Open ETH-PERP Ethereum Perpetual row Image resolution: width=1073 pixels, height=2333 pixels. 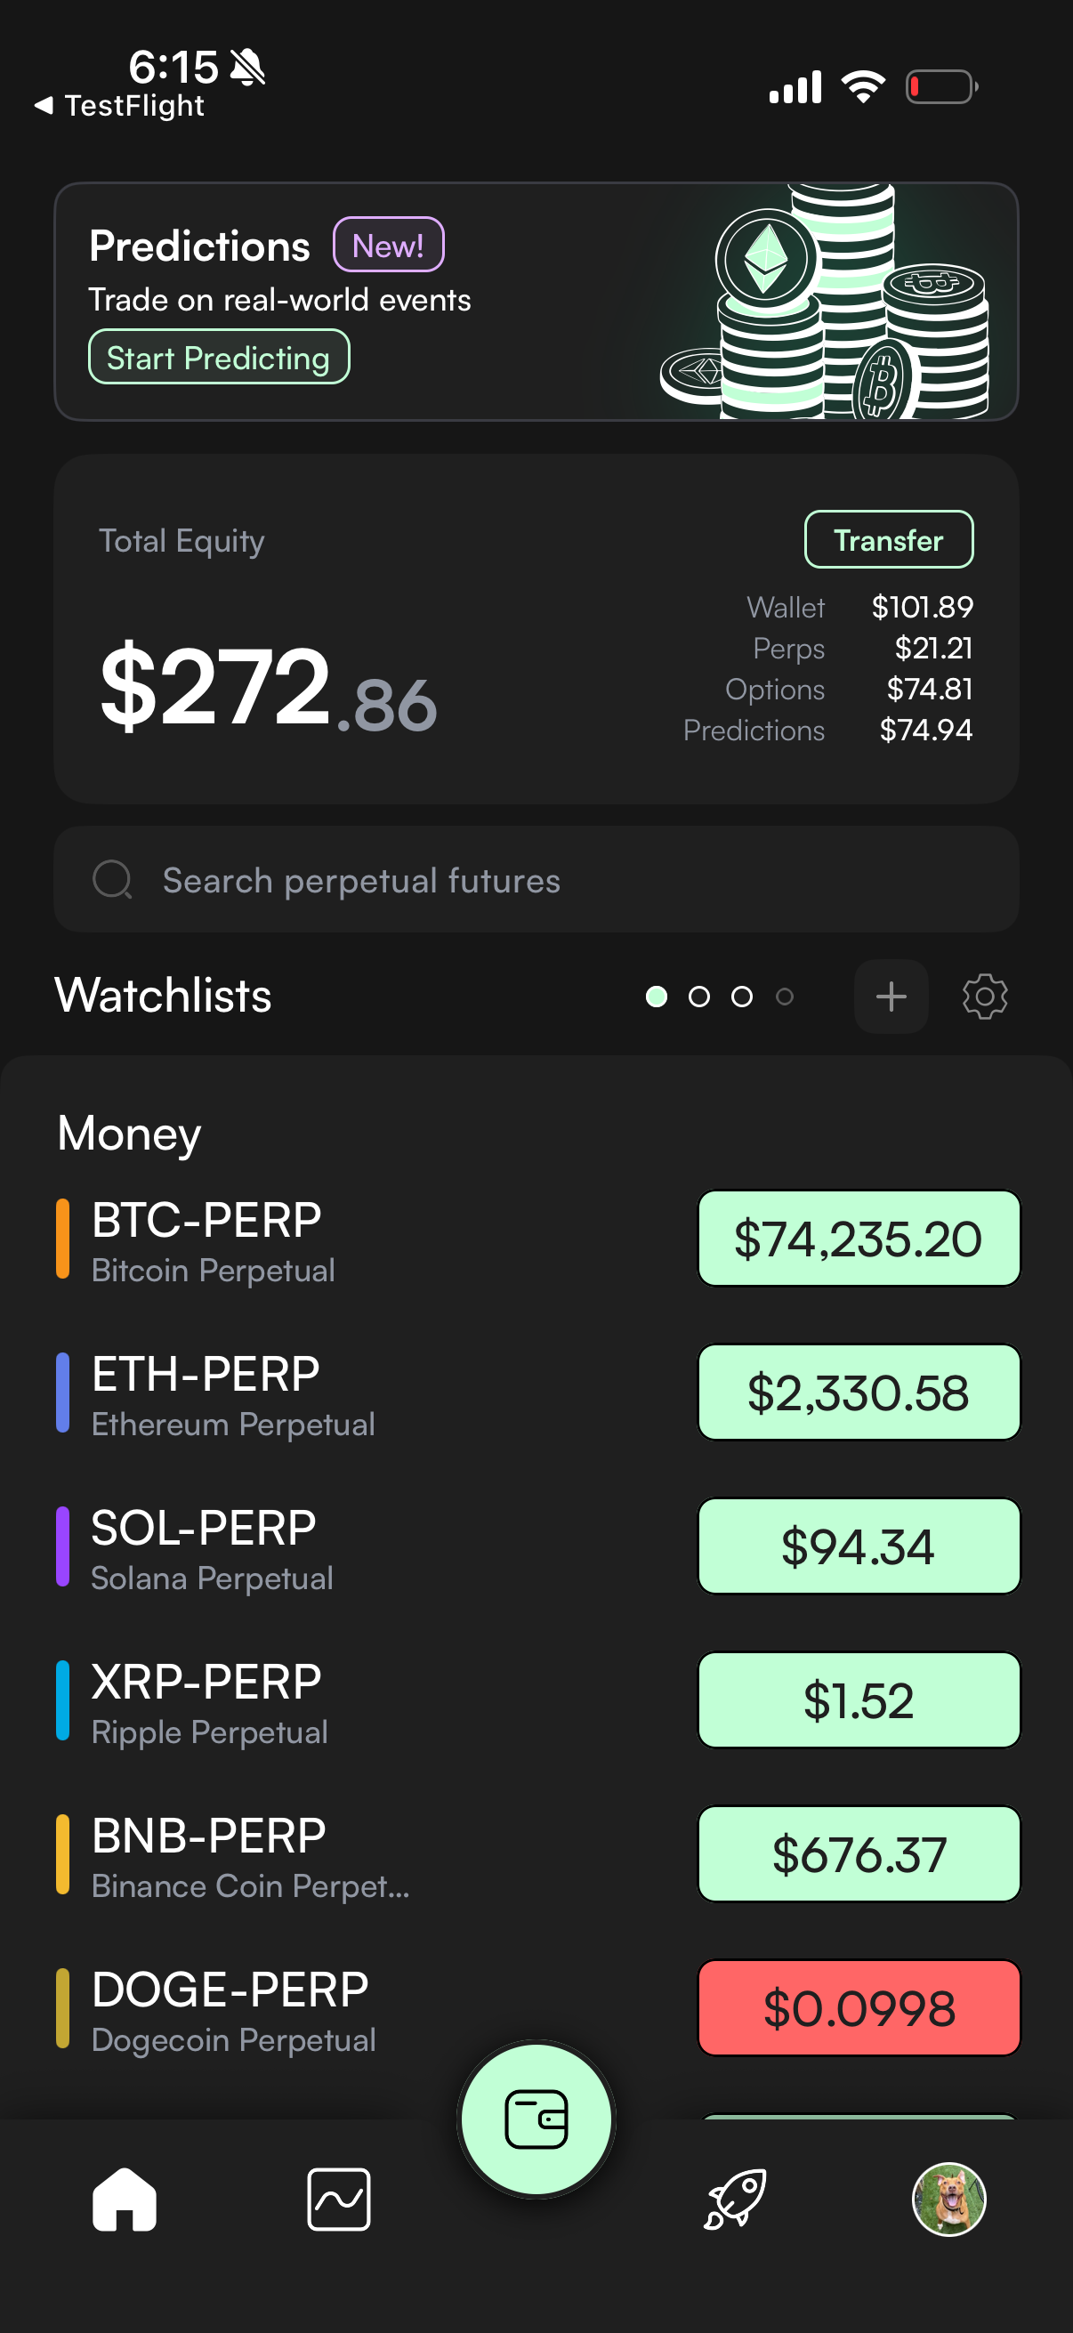(271, 1393)
